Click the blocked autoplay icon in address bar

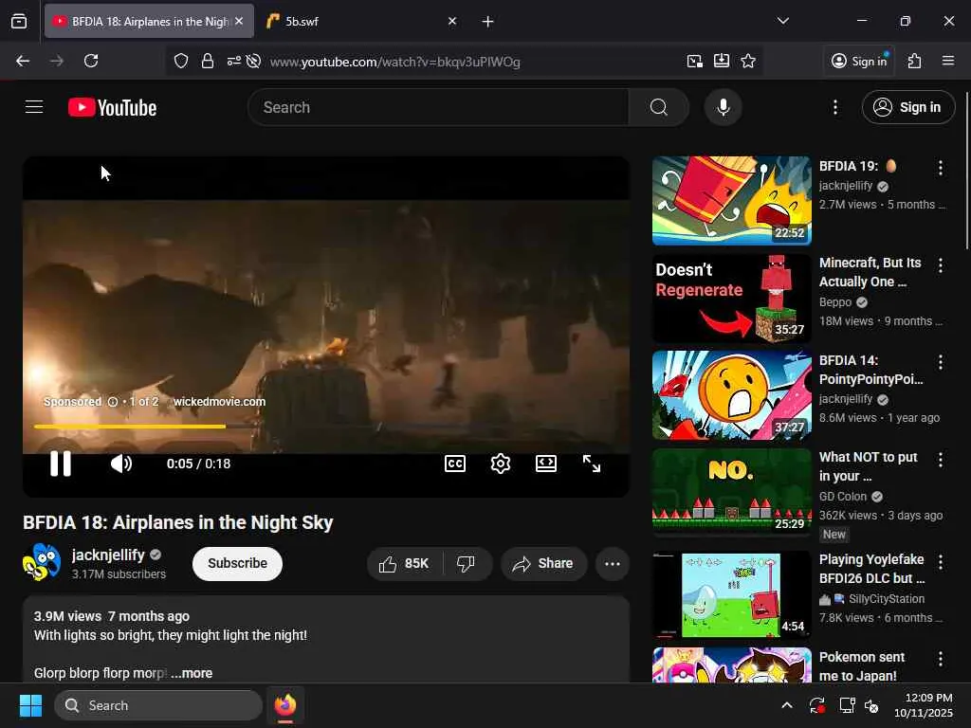(253, 61)
